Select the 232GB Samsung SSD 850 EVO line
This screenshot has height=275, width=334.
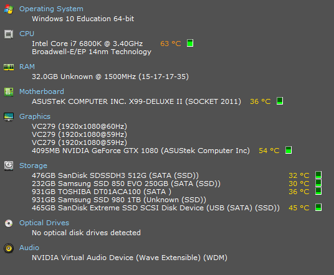click(126, 184)
